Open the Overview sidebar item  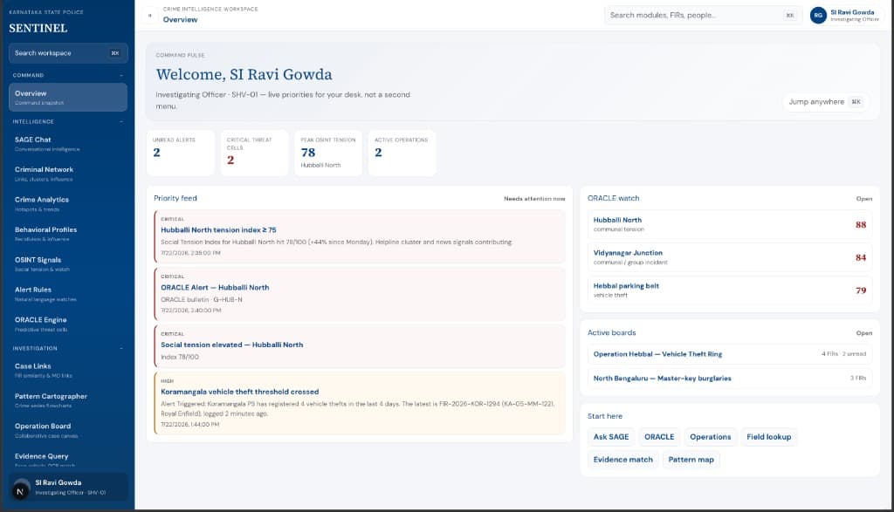pyautogui.click(x=68, y=98)
